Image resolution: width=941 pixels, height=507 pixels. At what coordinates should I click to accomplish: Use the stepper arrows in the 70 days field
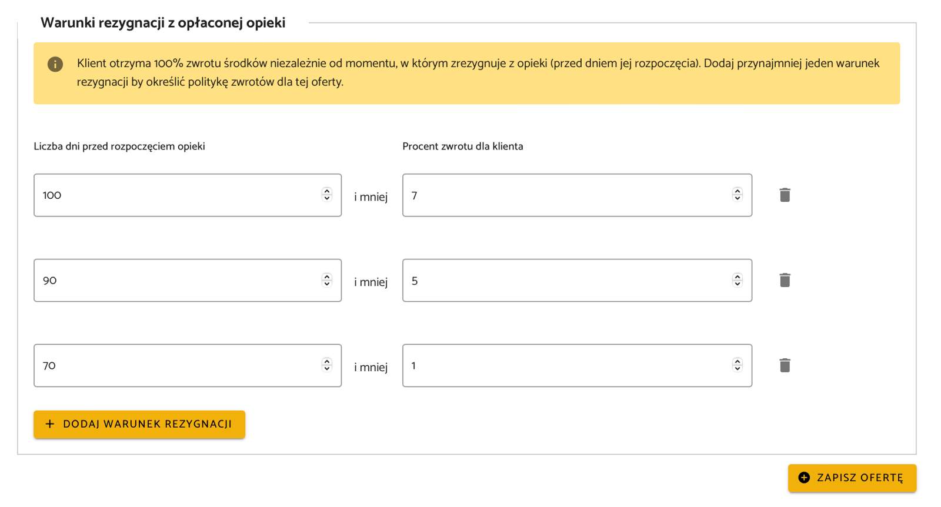point(327,365)
